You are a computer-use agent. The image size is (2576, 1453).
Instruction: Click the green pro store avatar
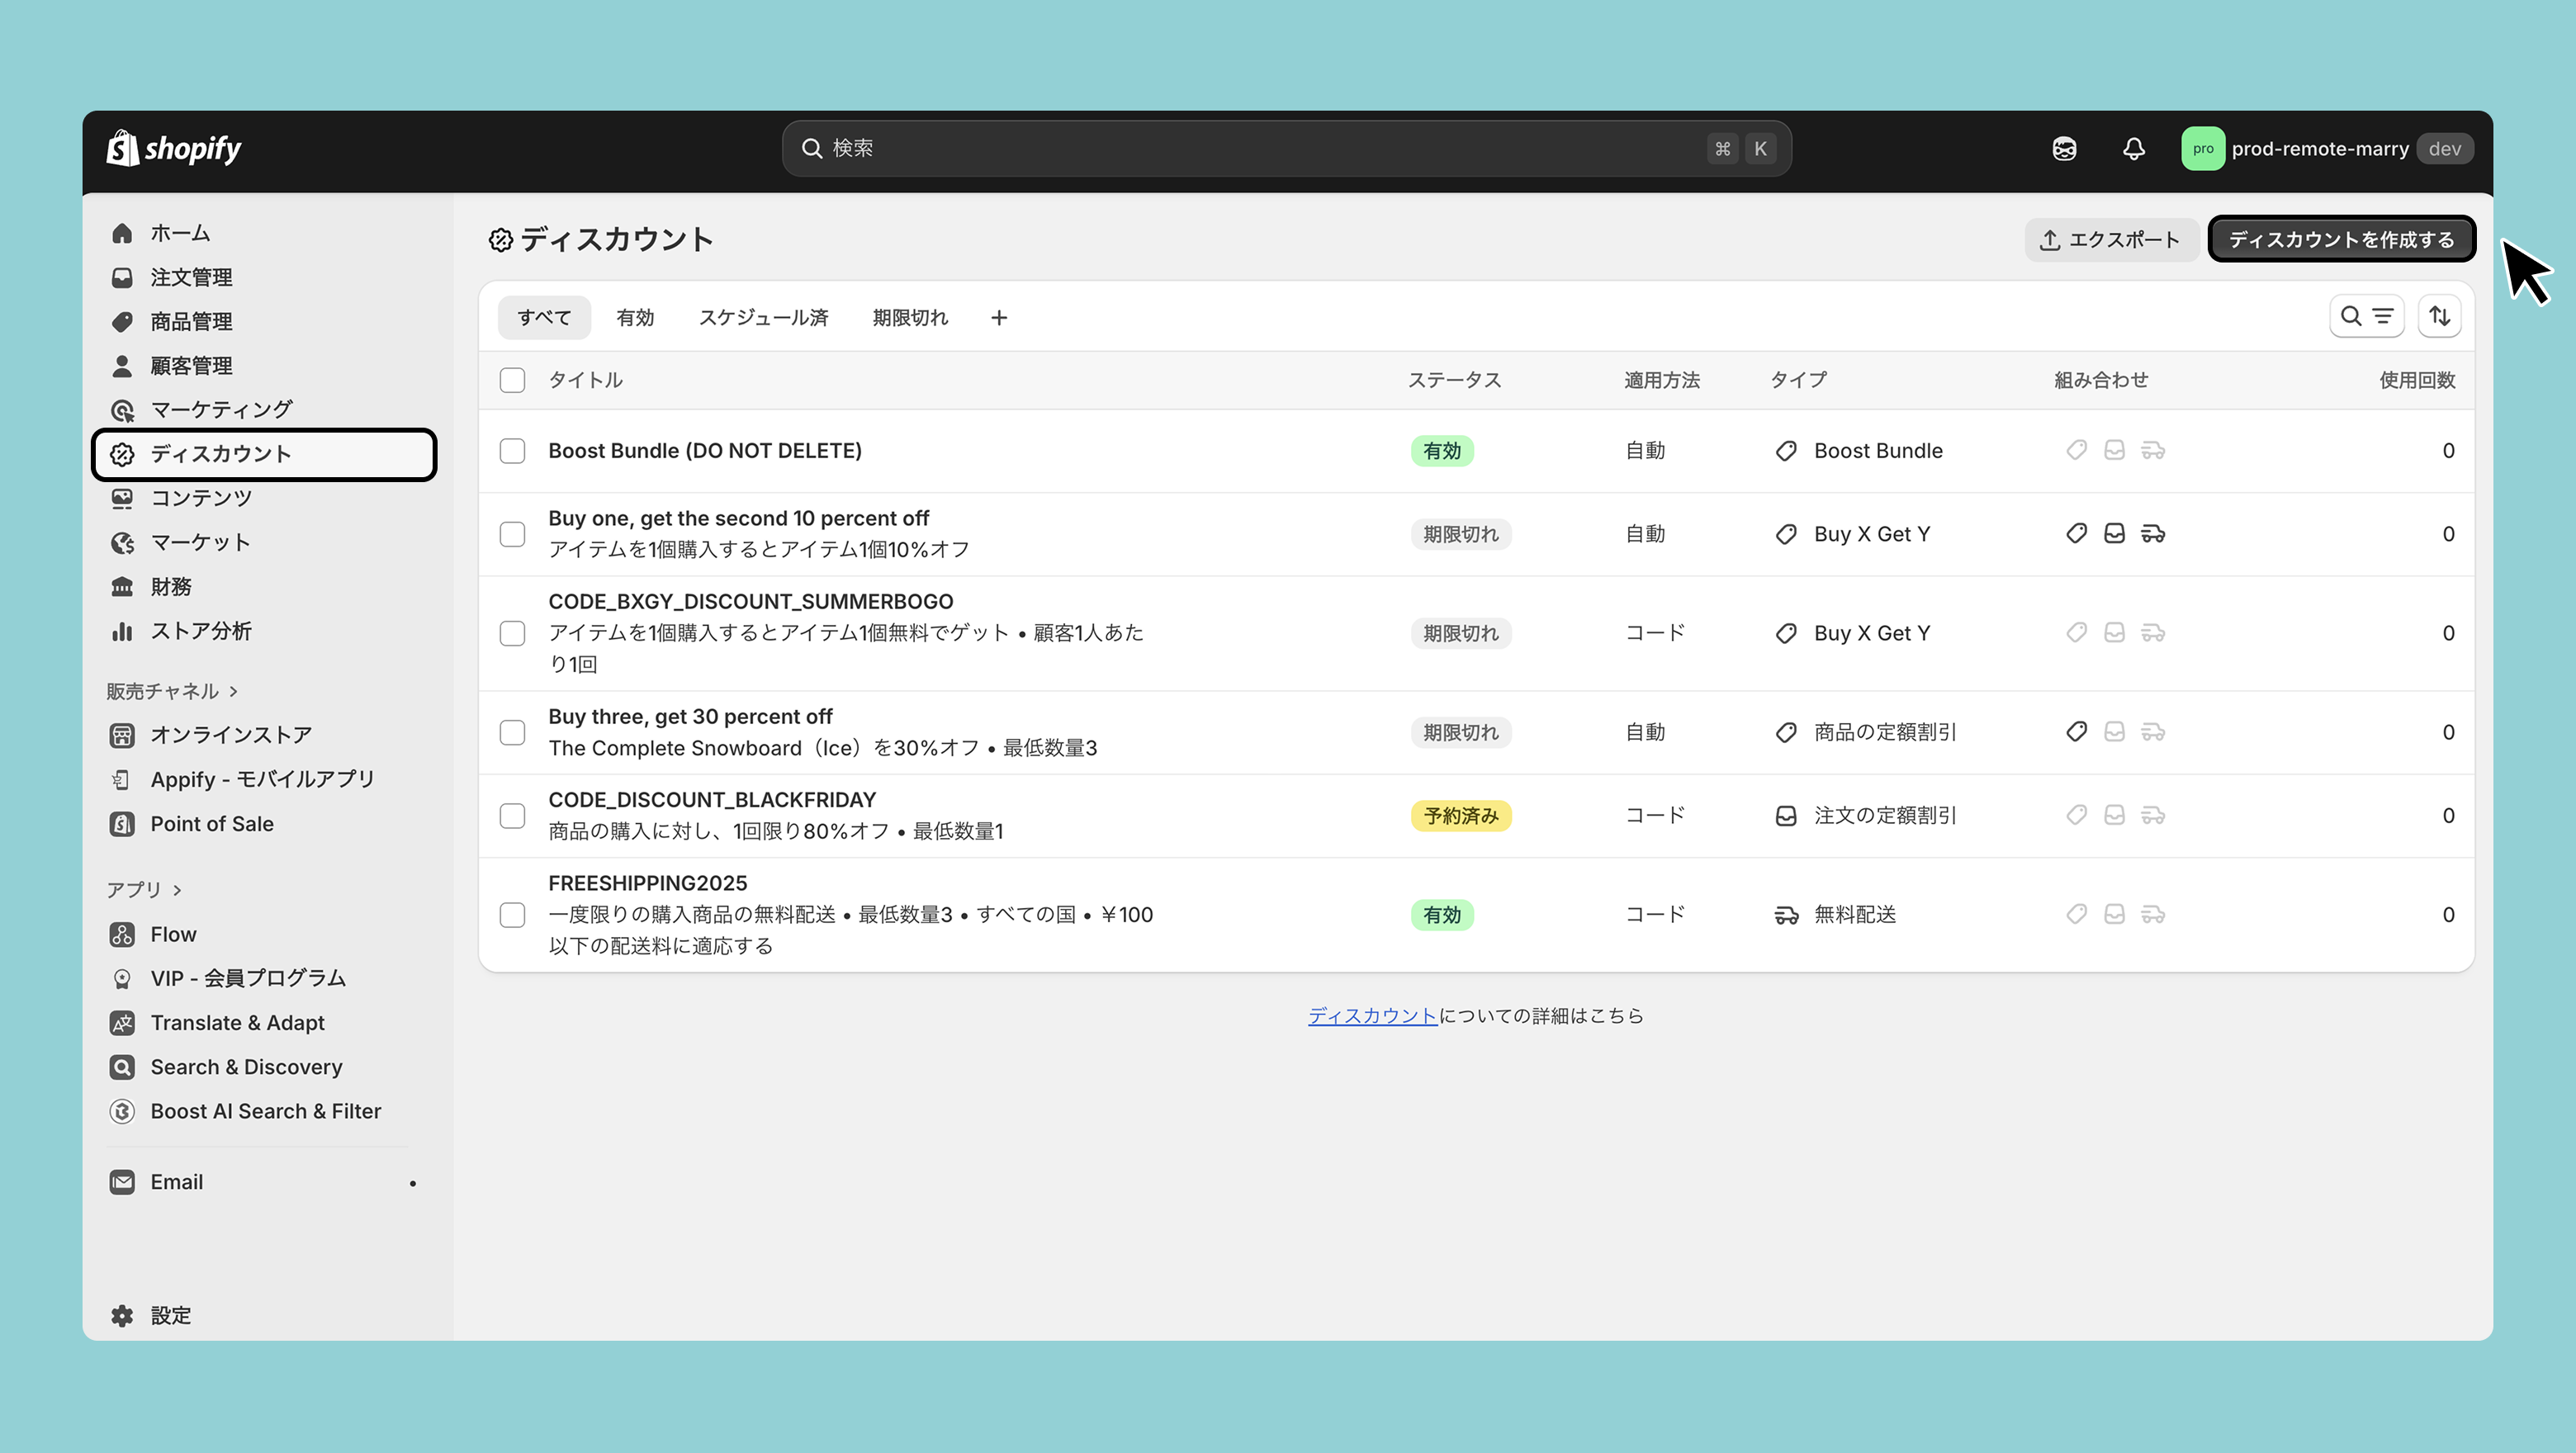pos(2202,148)
